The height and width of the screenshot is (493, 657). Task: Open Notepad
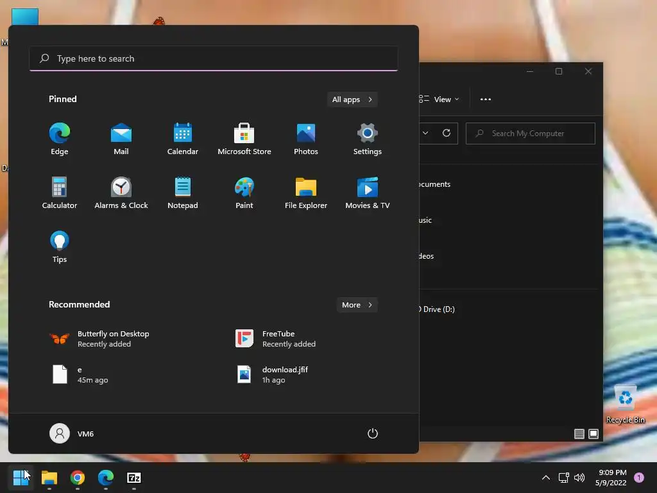click(183, 193)
